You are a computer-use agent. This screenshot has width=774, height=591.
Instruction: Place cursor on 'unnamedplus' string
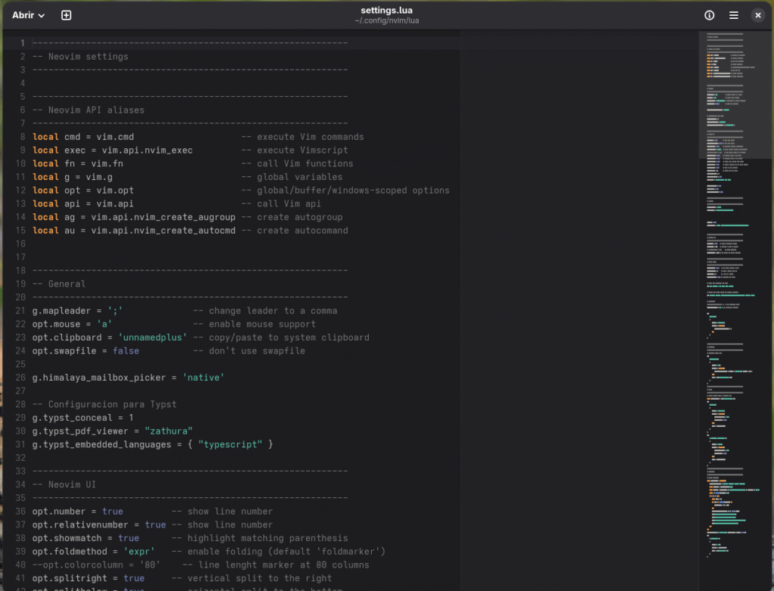tap(153, 338)
